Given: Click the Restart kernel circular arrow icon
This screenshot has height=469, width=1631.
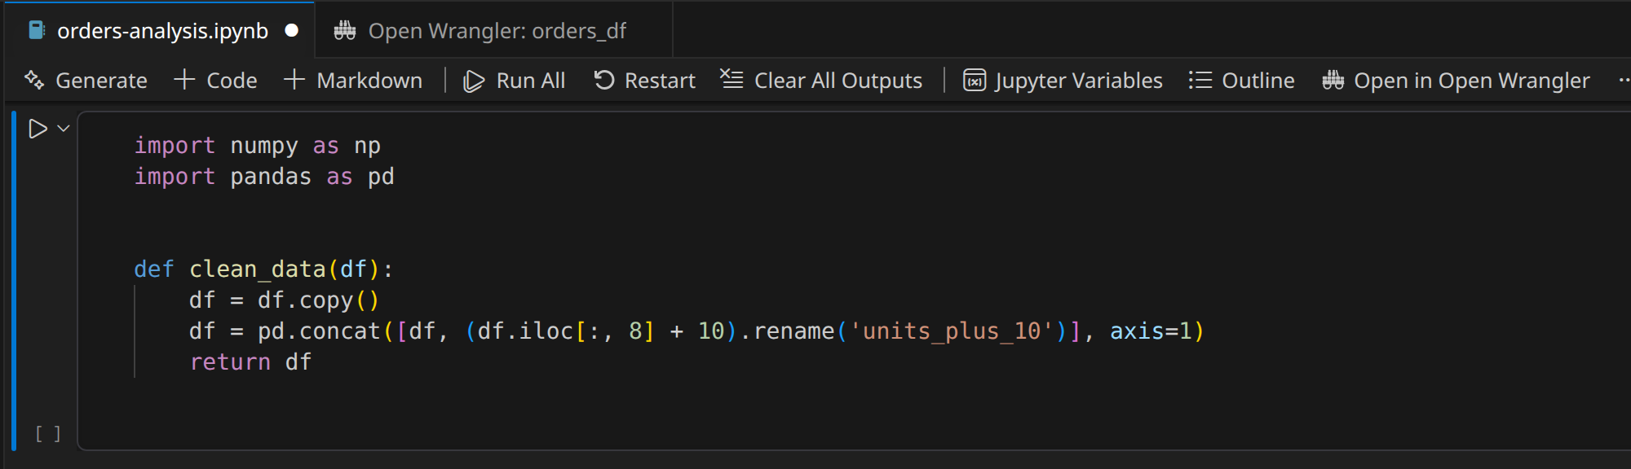Looking at the screenshot, I should [x=603, y=80].
